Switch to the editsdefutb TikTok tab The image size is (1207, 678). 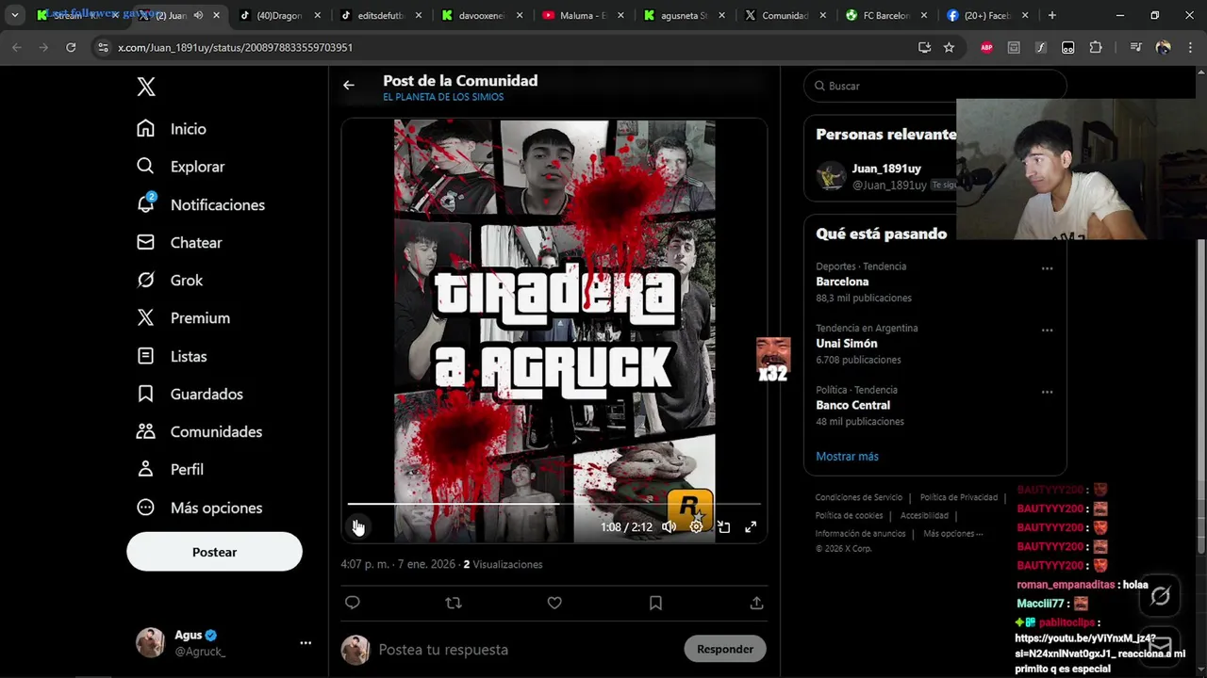coord(381,15)
